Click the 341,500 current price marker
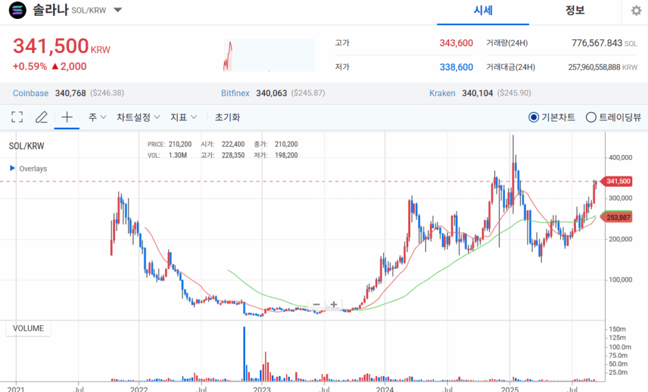 click(618, 181)
